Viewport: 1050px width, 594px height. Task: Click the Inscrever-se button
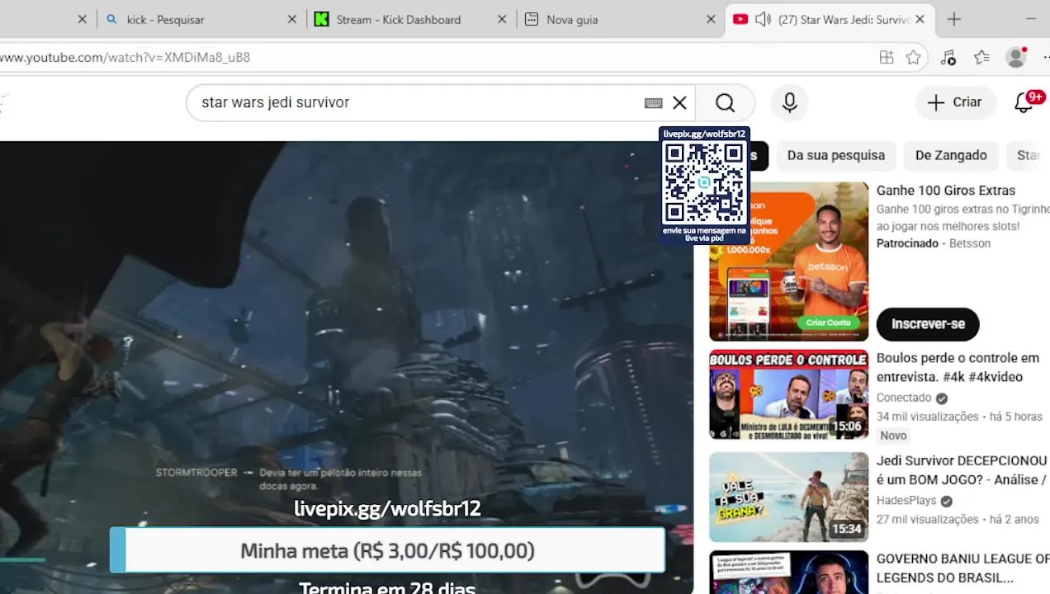click(x=928, y=324)
